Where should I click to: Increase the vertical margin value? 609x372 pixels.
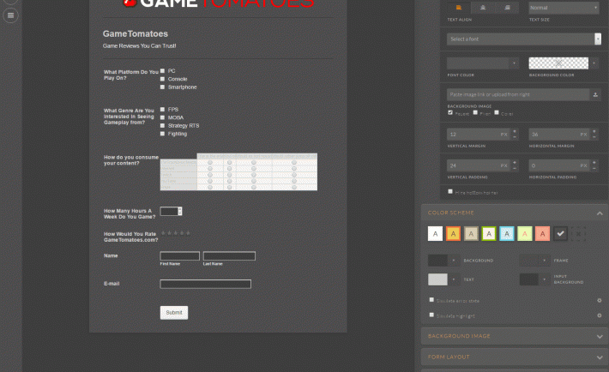click(515, 131)
